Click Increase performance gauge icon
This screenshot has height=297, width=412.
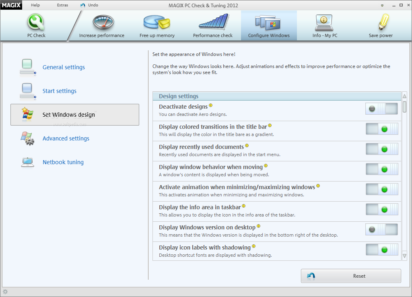[x=103, y=22]
